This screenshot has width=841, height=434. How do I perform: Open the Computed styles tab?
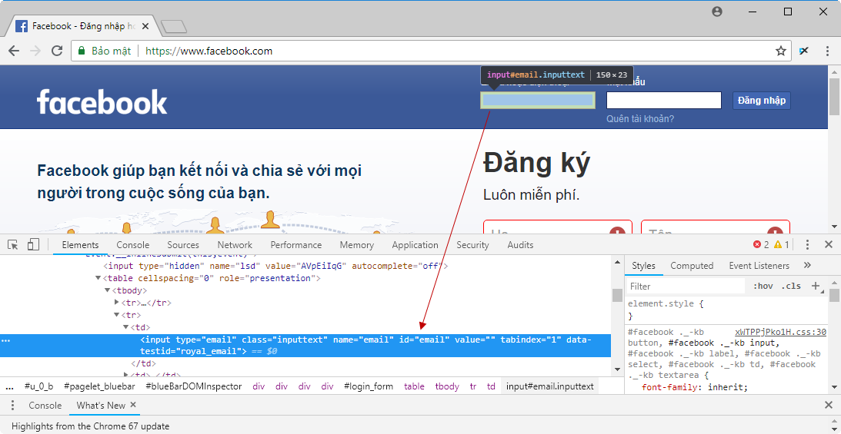pyautogui.click(x=692, y=266)
